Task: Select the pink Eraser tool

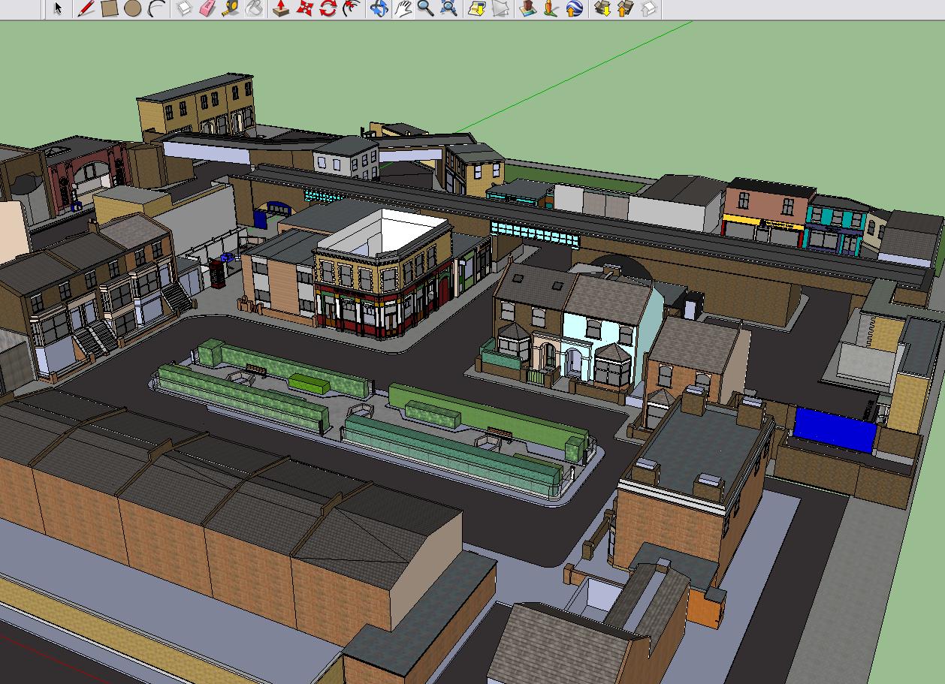Action: 207,9
